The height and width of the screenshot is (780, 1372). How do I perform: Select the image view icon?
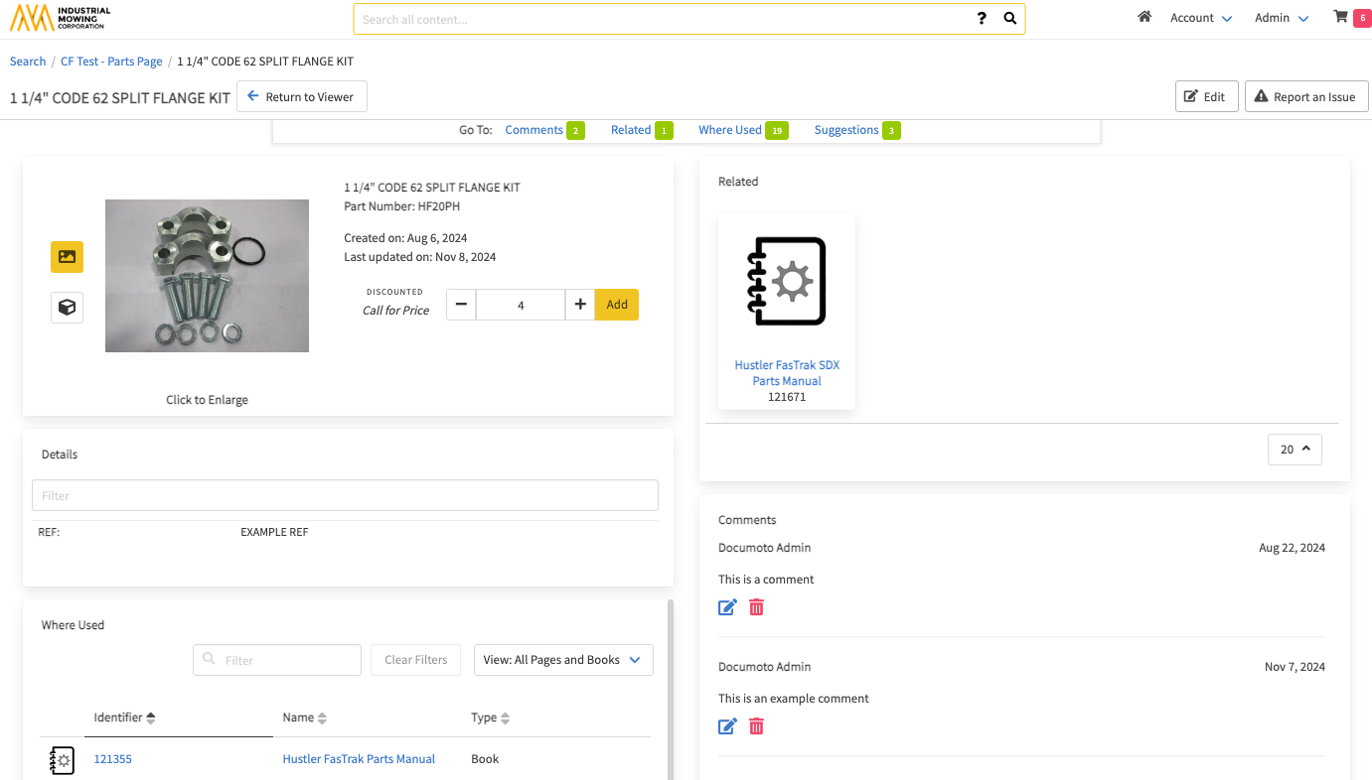click(67, 257)
